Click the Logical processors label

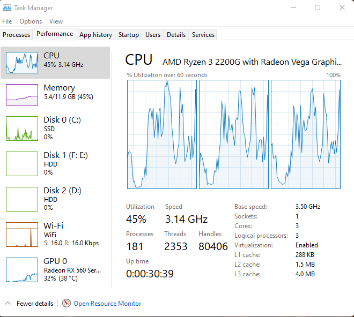(261, 236)
